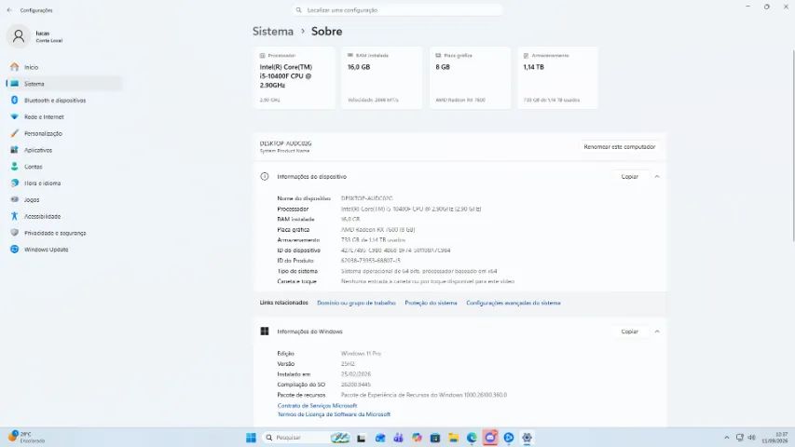
Task: Copy Windows info with Copiar button
Action: click(629, 332)
